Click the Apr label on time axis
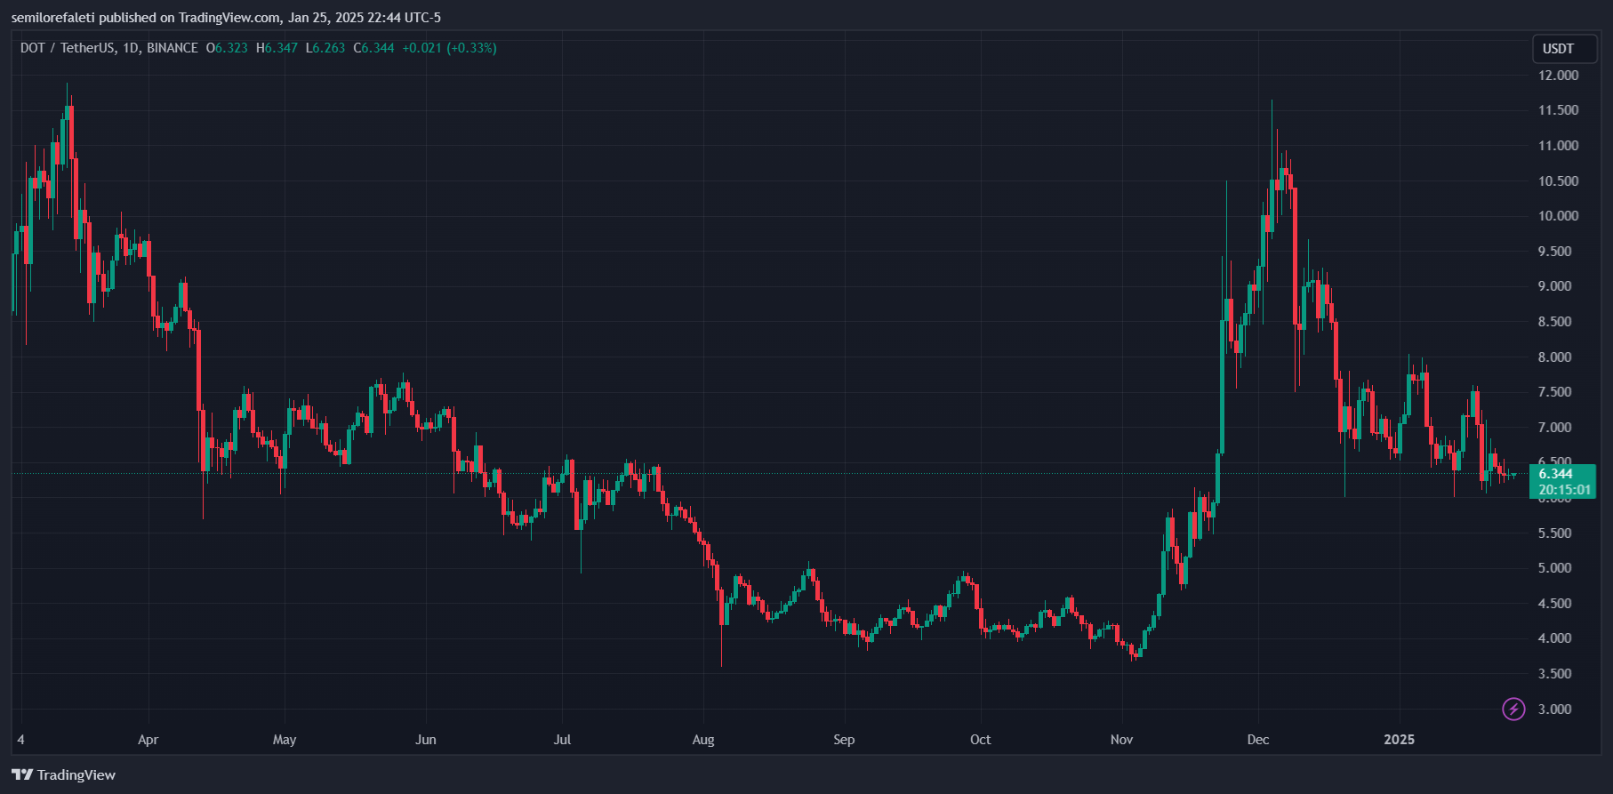The image size is (1613, 794). (x=148, y=740)
